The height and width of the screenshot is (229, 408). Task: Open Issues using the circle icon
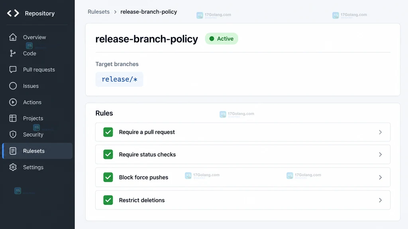click(x=13, y=86)
